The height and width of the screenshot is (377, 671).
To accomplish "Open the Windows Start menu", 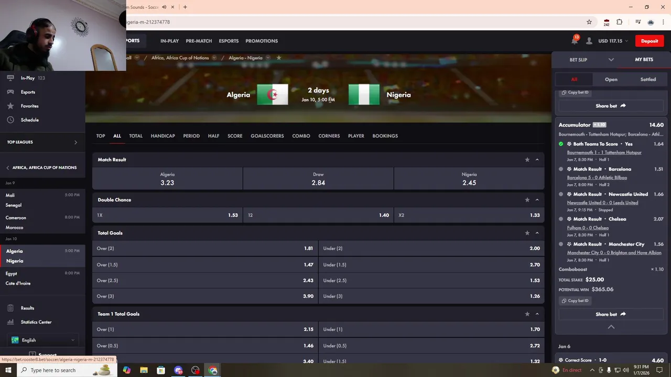I will click(x=8, y=370).
